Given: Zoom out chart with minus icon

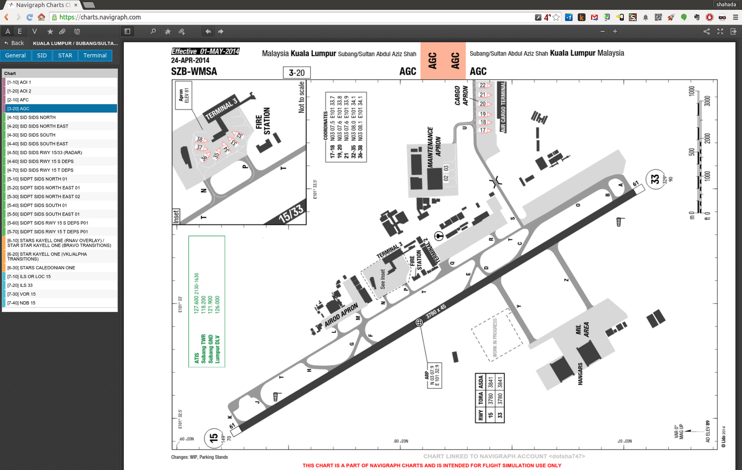Looking at the screenshot, I should [602, 32].
